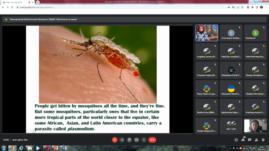Open the Activities panel icon
The width and height of the screenshot is (269, 151).
(256, 140)
